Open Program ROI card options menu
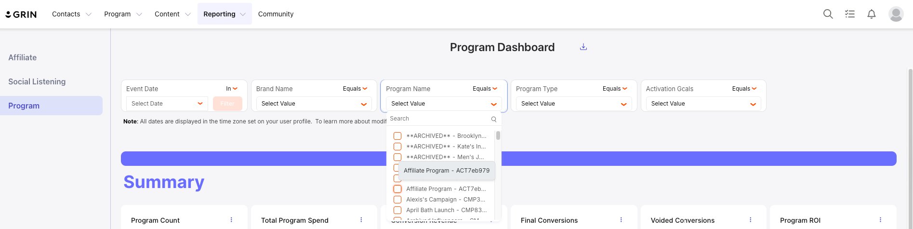 coord(880,220)
